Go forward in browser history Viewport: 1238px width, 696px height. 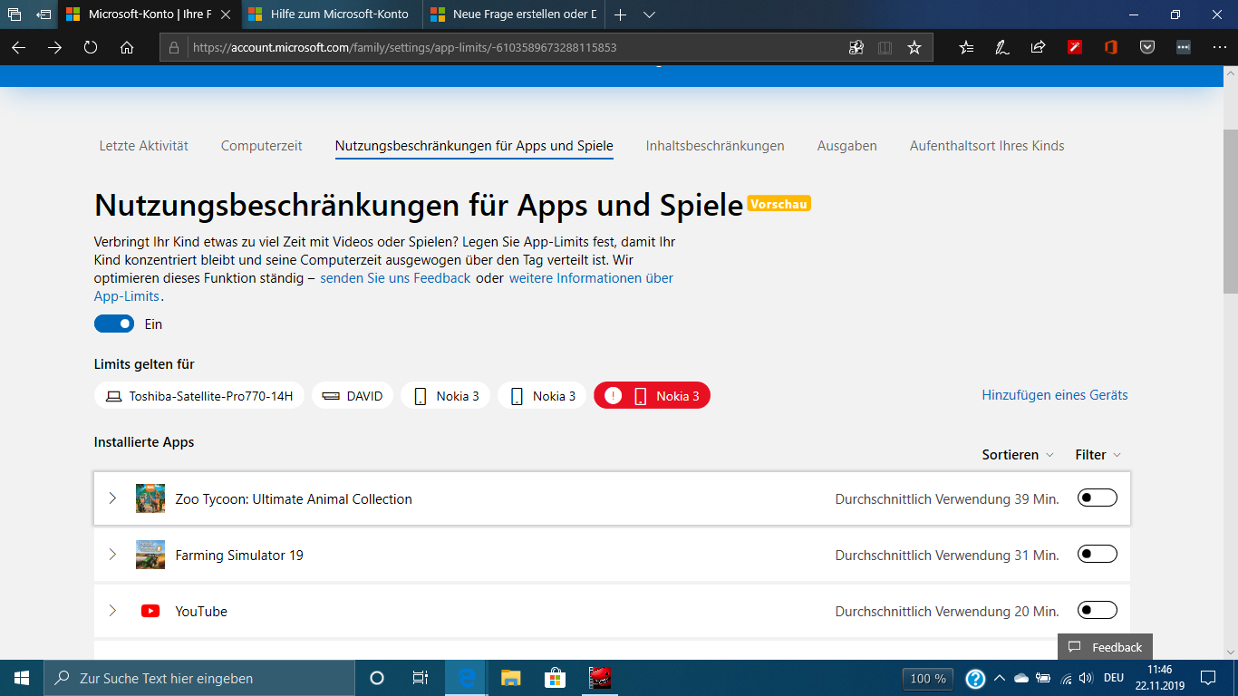(x=54, y=47)
